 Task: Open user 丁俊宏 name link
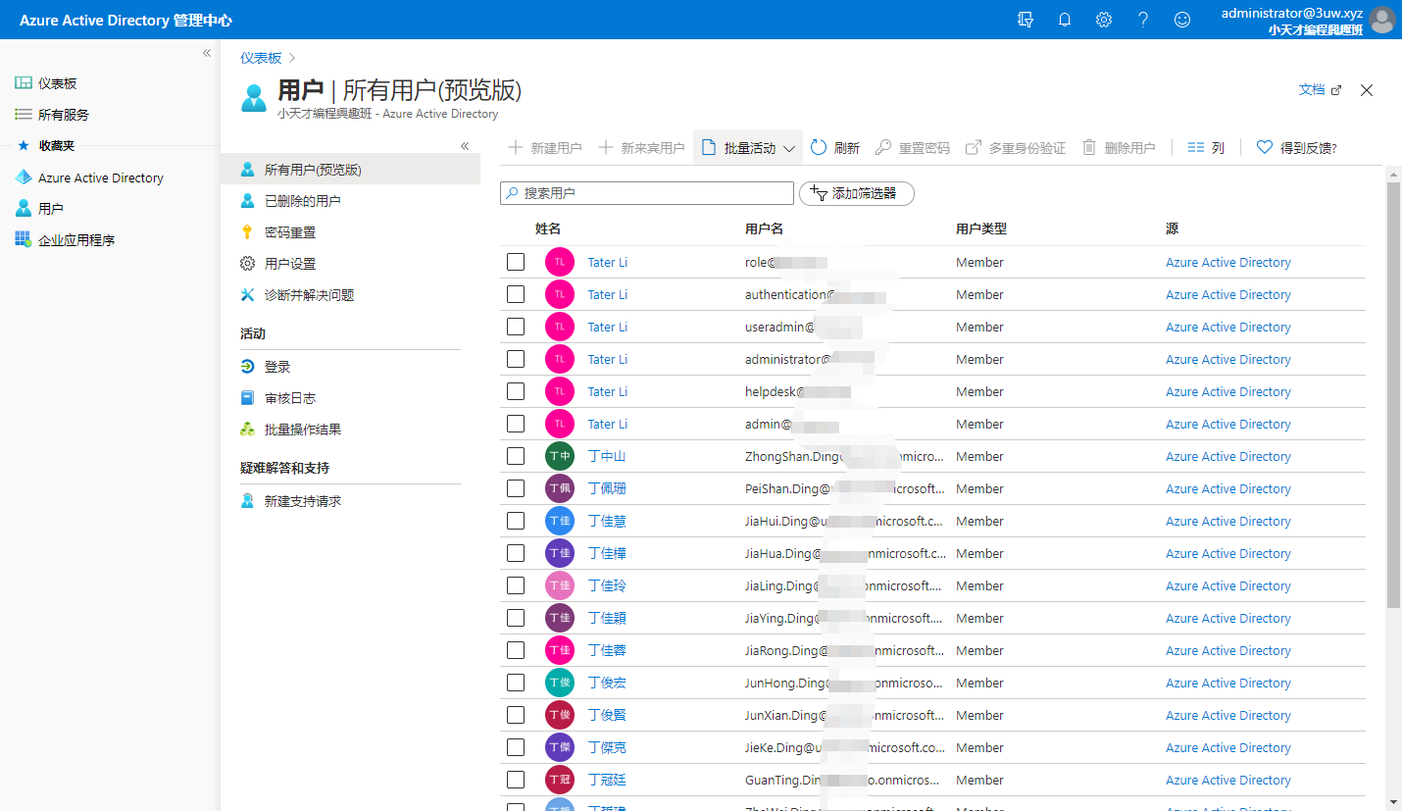click(x=607, y=683)
